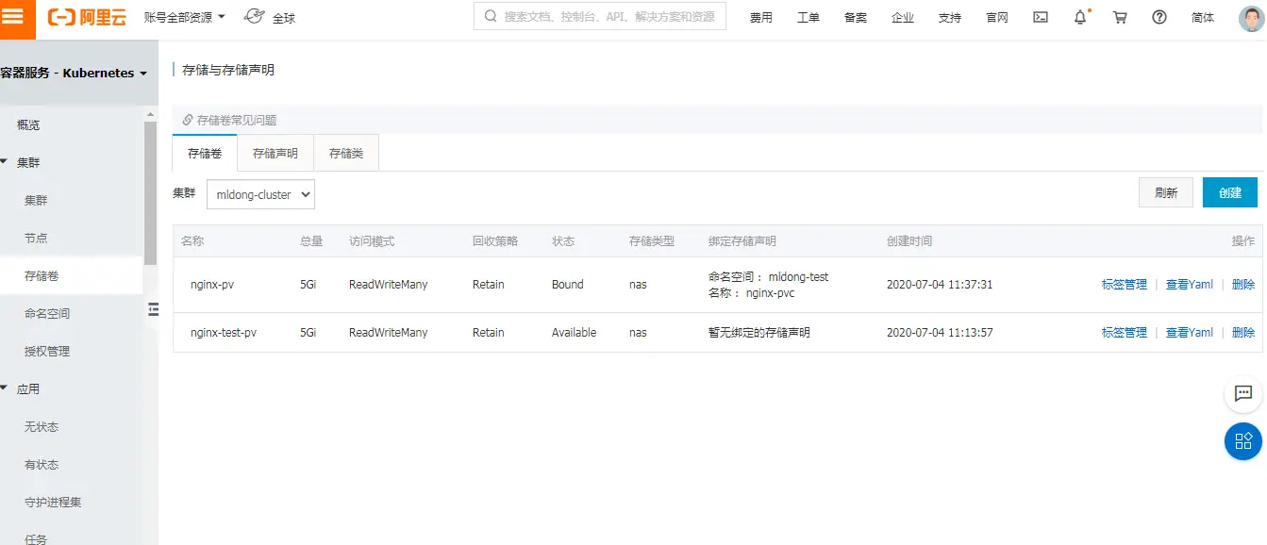Open the 账号全部资源 dropdown

[x=185, y=17]
